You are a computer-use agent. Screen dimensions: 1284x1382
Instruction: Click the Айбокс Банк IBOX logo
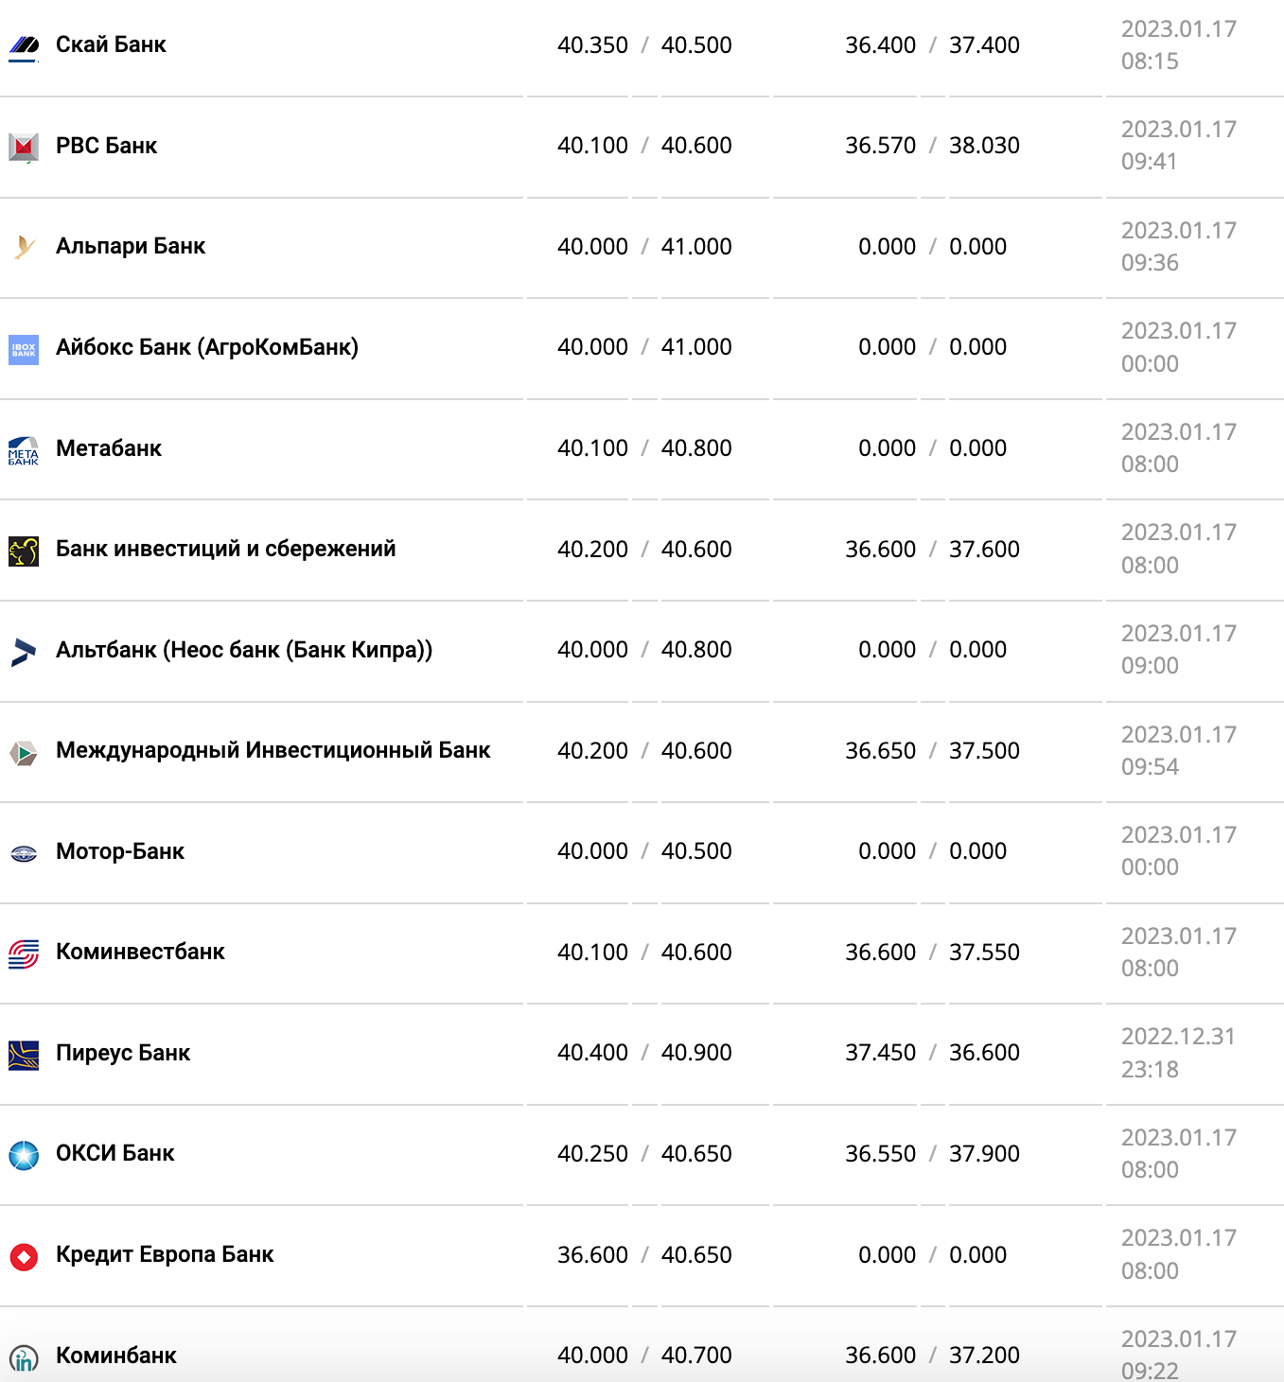[x=24, y=349]
